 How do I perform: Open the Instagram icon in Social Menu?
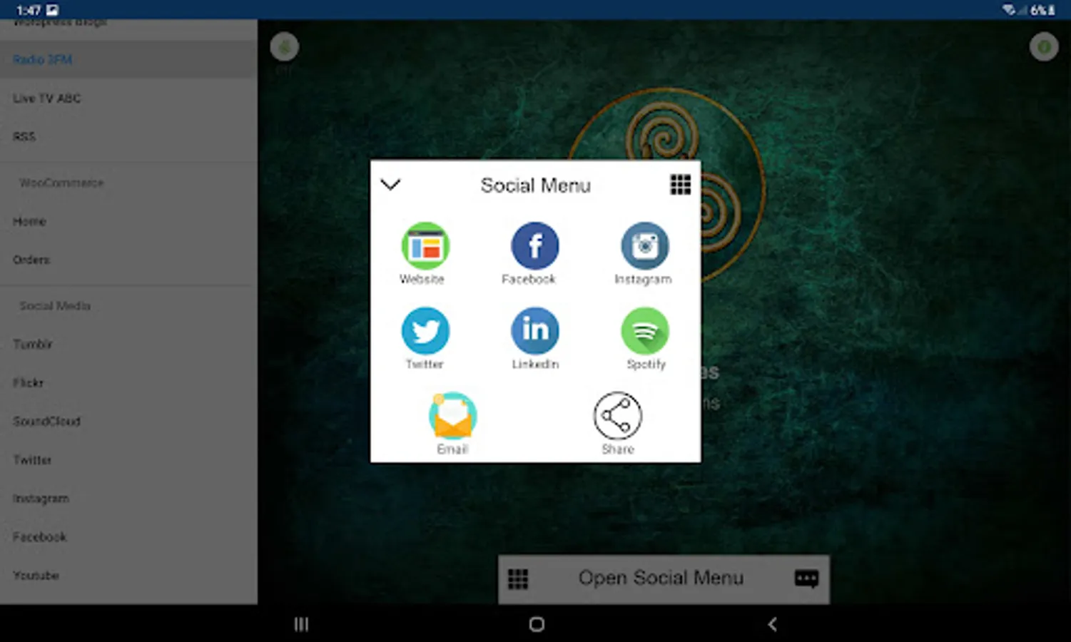click(x=644, y=246)
